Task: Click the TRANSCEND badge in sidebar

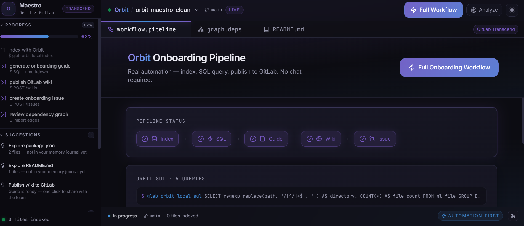Action: click(78, 9)
